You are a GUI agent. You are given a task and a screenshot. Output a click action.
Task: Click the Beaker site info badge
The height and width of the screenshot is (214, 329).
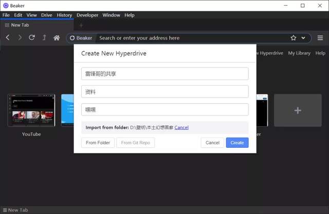[81, 37]
